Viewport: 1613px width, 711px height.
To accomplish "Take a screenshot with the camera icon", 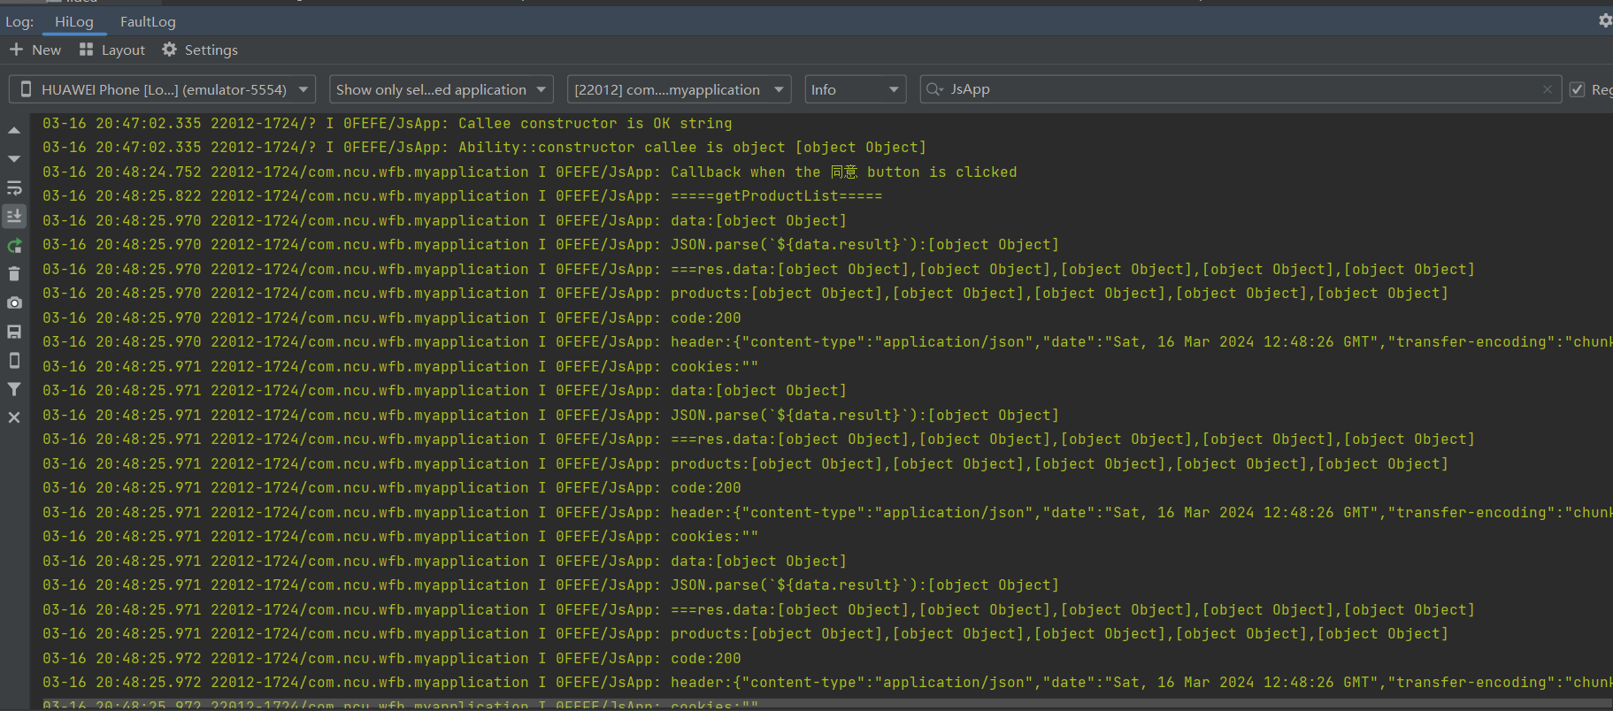I will click(x=14, y=303).
